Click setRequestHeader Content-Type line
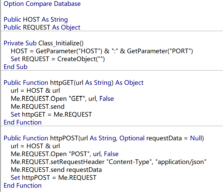223x192 pixels. (108, 162)
